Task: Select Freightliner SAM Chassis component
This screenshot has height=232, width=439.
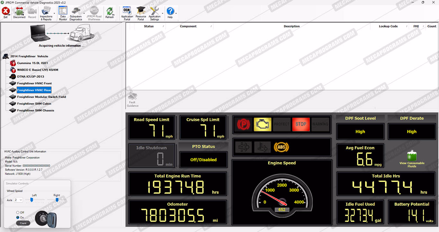Action: tap(35, 110)
